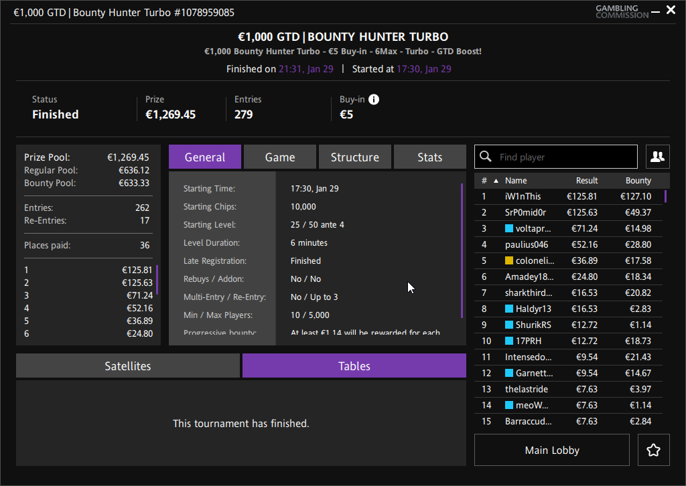
Task: Click the blue flag next to Garnett...
Action: [x=509, y=373]
